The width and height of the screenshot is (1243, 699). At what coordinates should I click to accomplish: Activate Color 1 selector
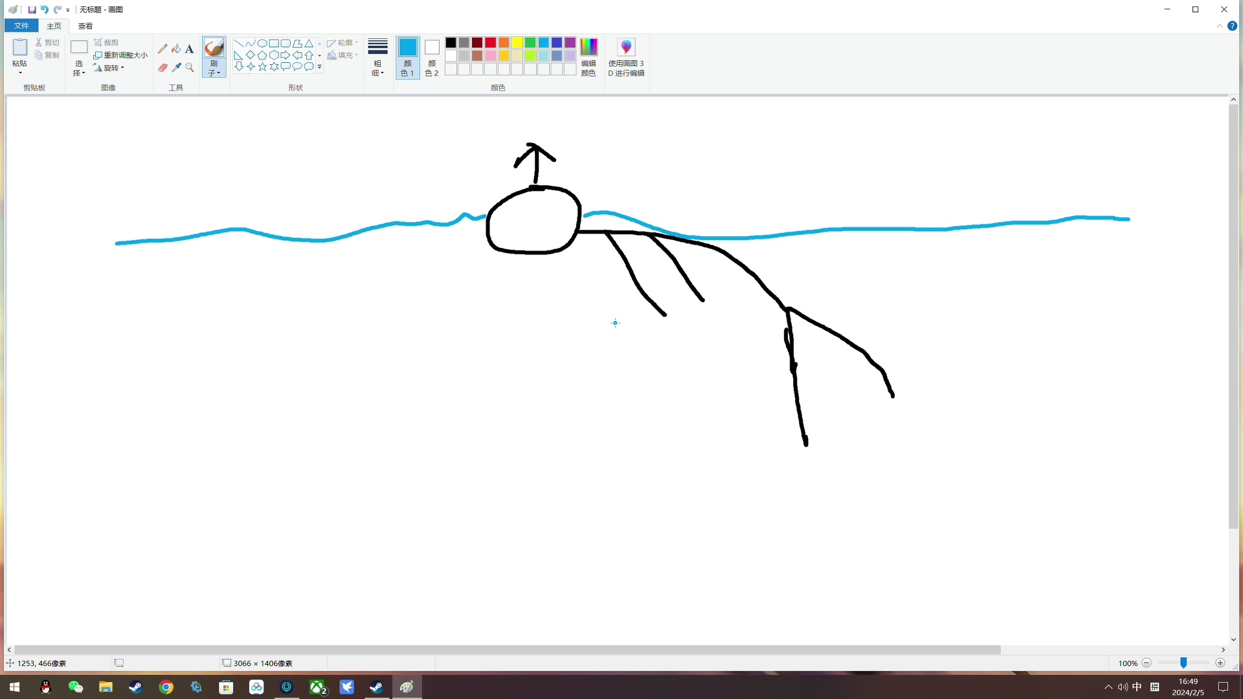407,57
